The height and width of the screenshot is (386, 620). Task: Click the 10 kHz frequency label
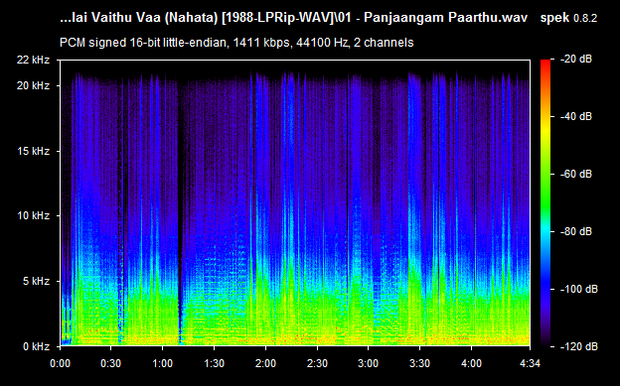point(33,215)
